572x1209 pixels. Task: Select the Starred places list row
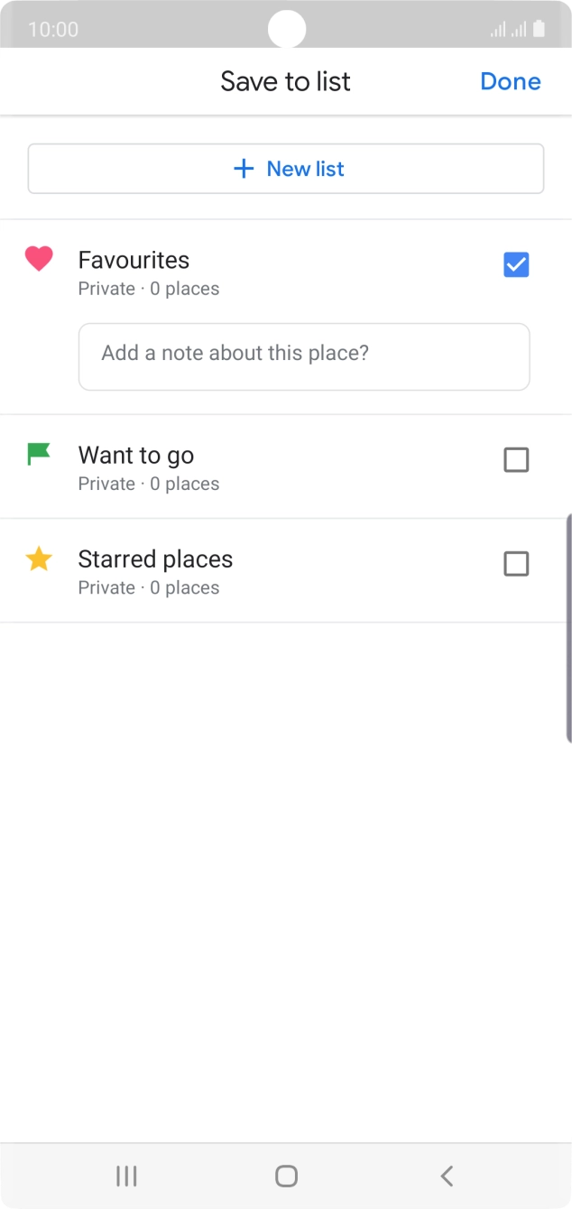click(271, 571)
